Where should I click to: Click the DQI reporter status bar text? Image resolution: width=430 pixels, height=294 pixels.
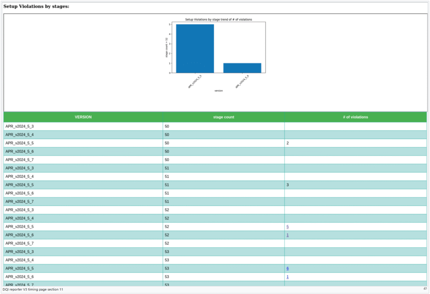pyautogui.click(x=33, y=290)
